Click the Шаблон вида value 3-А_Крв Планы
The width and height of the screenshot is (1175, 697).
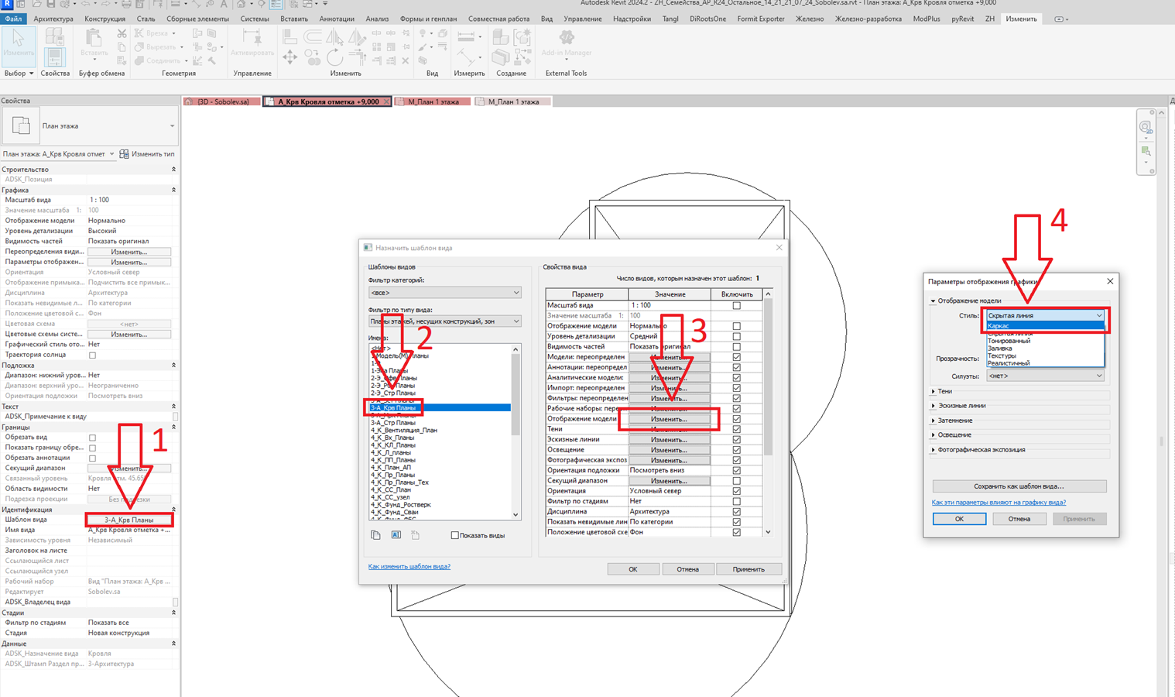pos(129,520)
